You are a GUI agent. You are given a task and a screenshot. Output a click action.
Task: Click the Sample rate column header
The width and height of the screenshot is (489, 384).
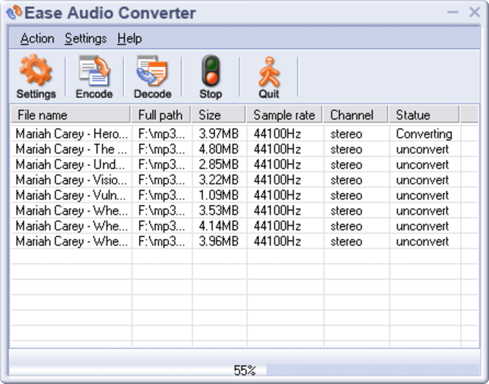pyautogui.click(x=285, y=115)
